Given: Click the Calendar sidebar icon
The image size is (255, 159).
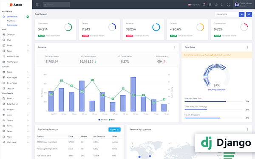Looking at the screenshot, I should tap(4, 34).
